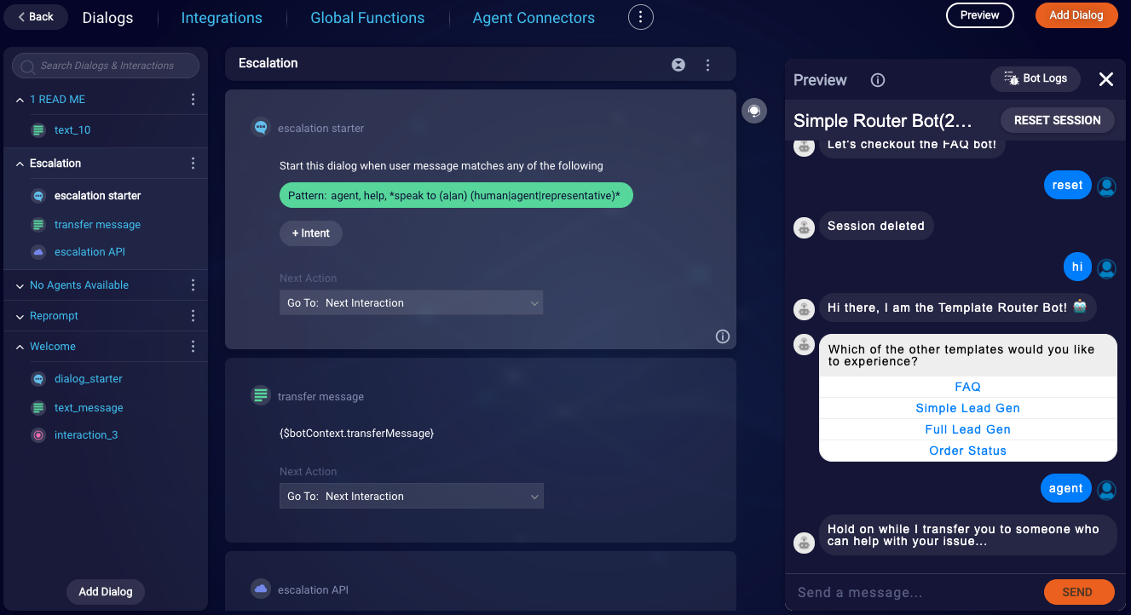This screenshot has width=1131, height=615.
Task: Switch to Integrations tab
Action: pos(222,17)
